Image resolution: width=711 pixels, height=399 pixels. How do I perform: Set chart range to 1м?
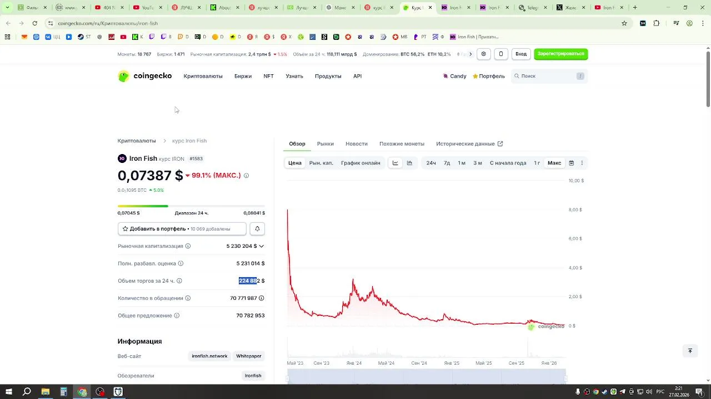pos(462,163)
